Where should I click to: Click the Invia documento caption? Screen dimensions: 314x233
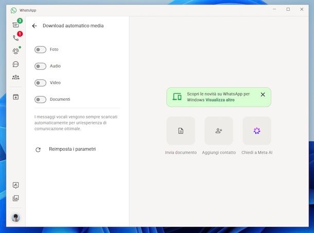(181, 153)
